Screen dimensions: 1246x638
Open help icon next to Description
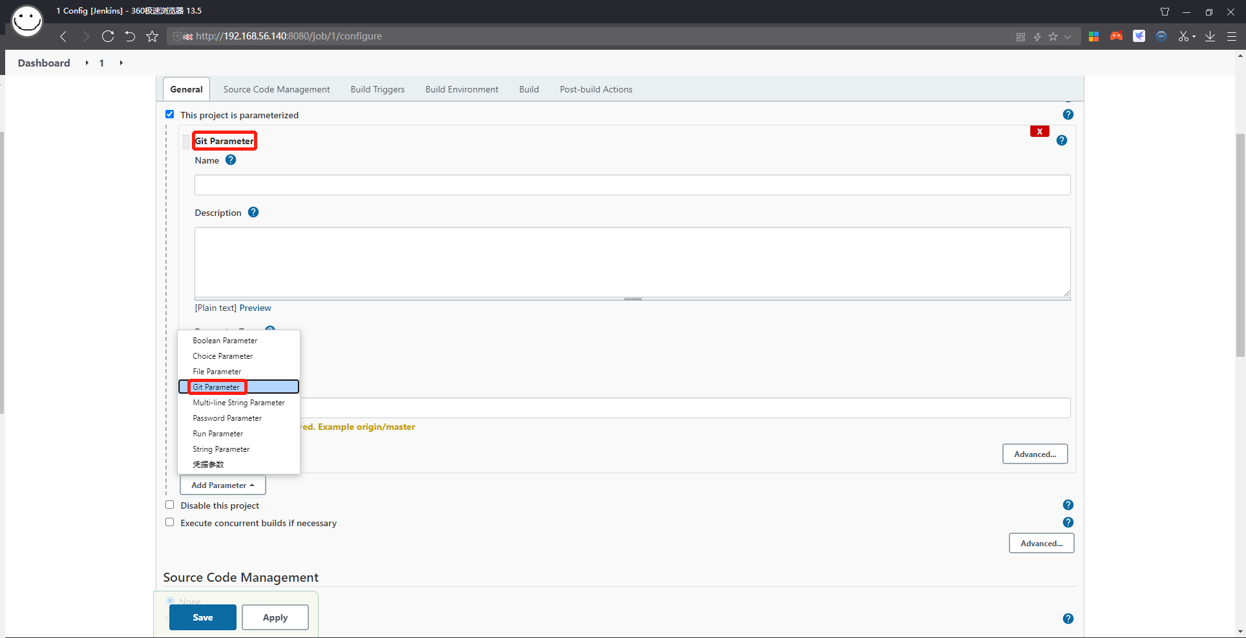(253, 212)
